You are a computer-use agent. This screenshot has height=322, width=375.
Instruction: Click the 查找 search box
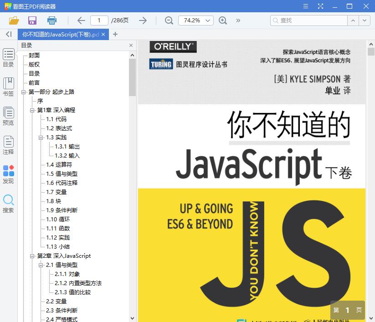309,20
